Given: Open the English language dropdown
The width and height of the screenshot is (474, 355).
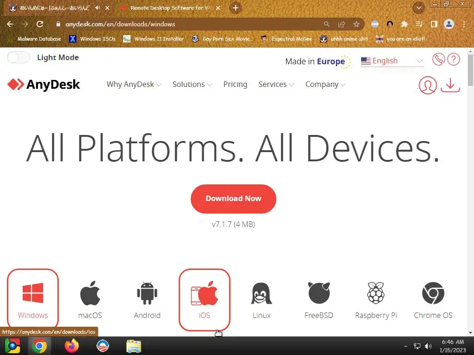Looking at the screenshot, I should click(392, 61).
